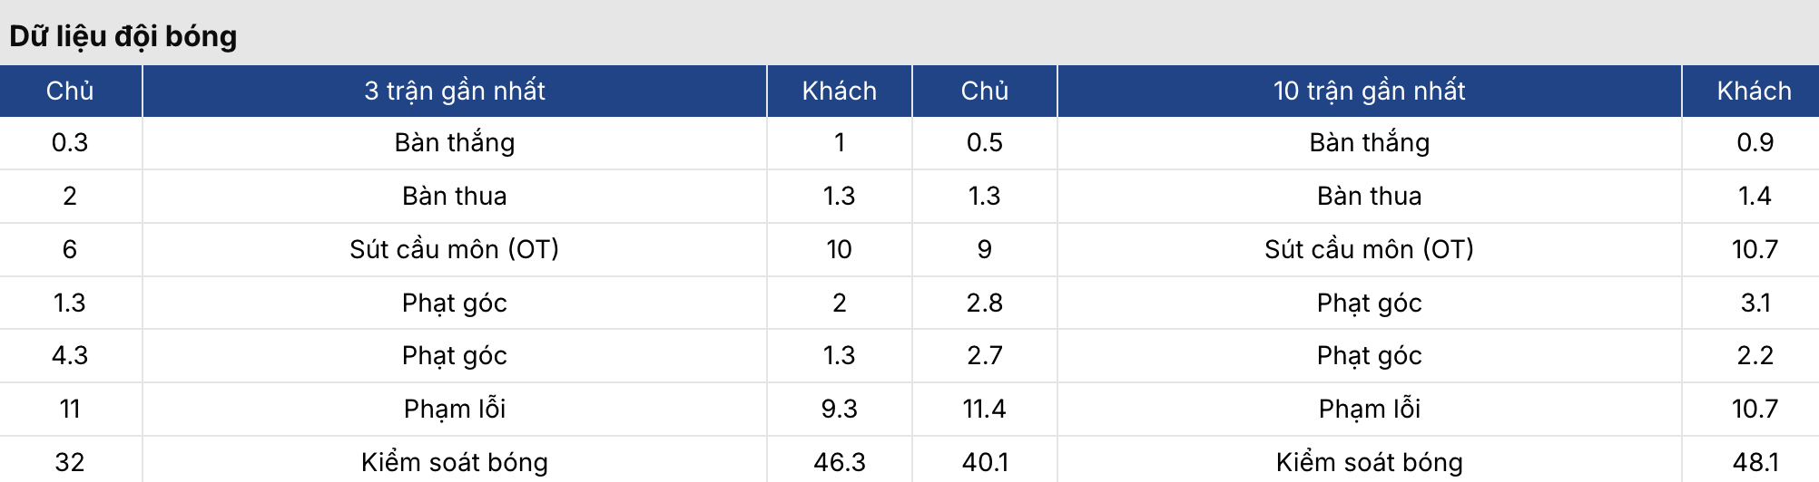Click the "Phạm lỗi" label under 10 trận gần nhất
This screenshot has height=482, width=1819.
[x=1369, y=409]
